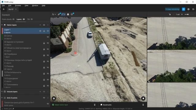Lock Layer 1

coord(44,31)
